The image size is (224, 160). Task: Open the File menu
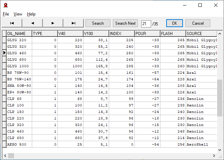[6, 14]
